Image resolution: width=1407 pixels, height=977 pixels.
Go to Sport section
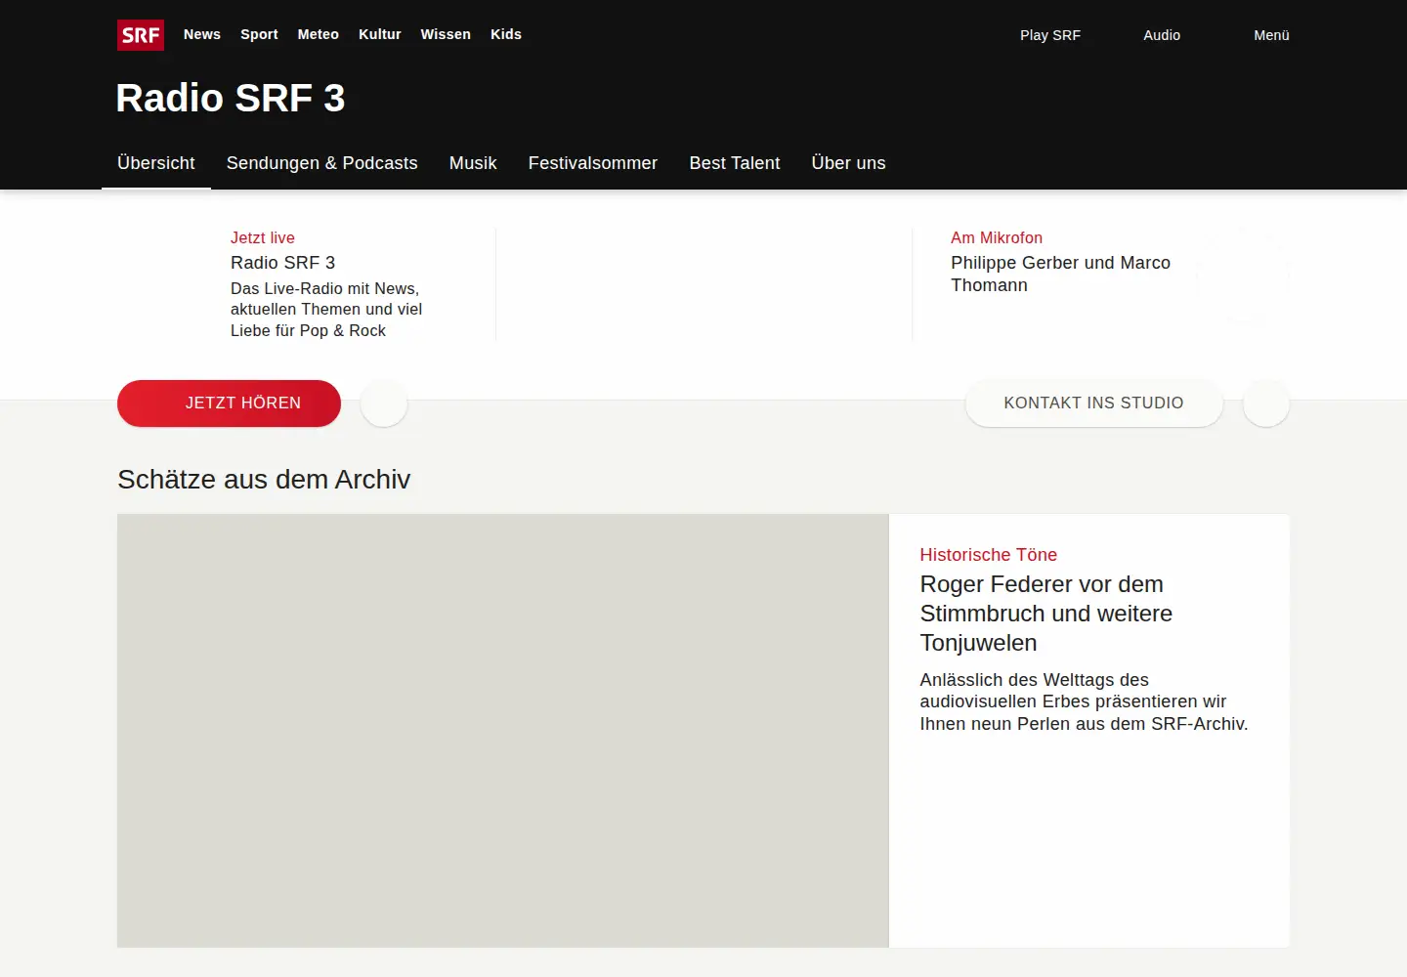click(259, 34)
